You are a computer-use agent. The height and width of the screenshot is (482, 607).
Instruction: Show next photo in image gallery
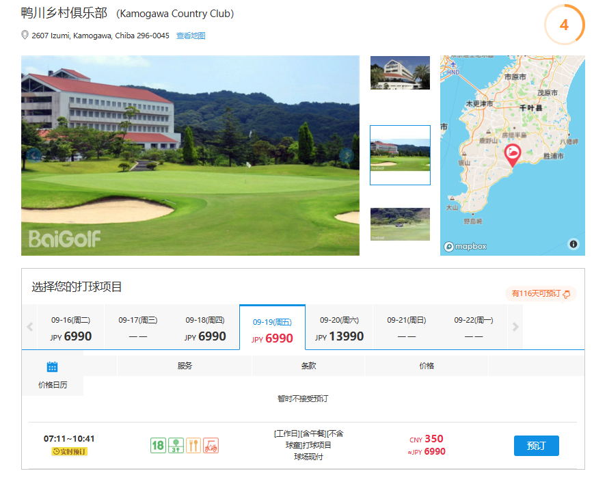(347, 155)
